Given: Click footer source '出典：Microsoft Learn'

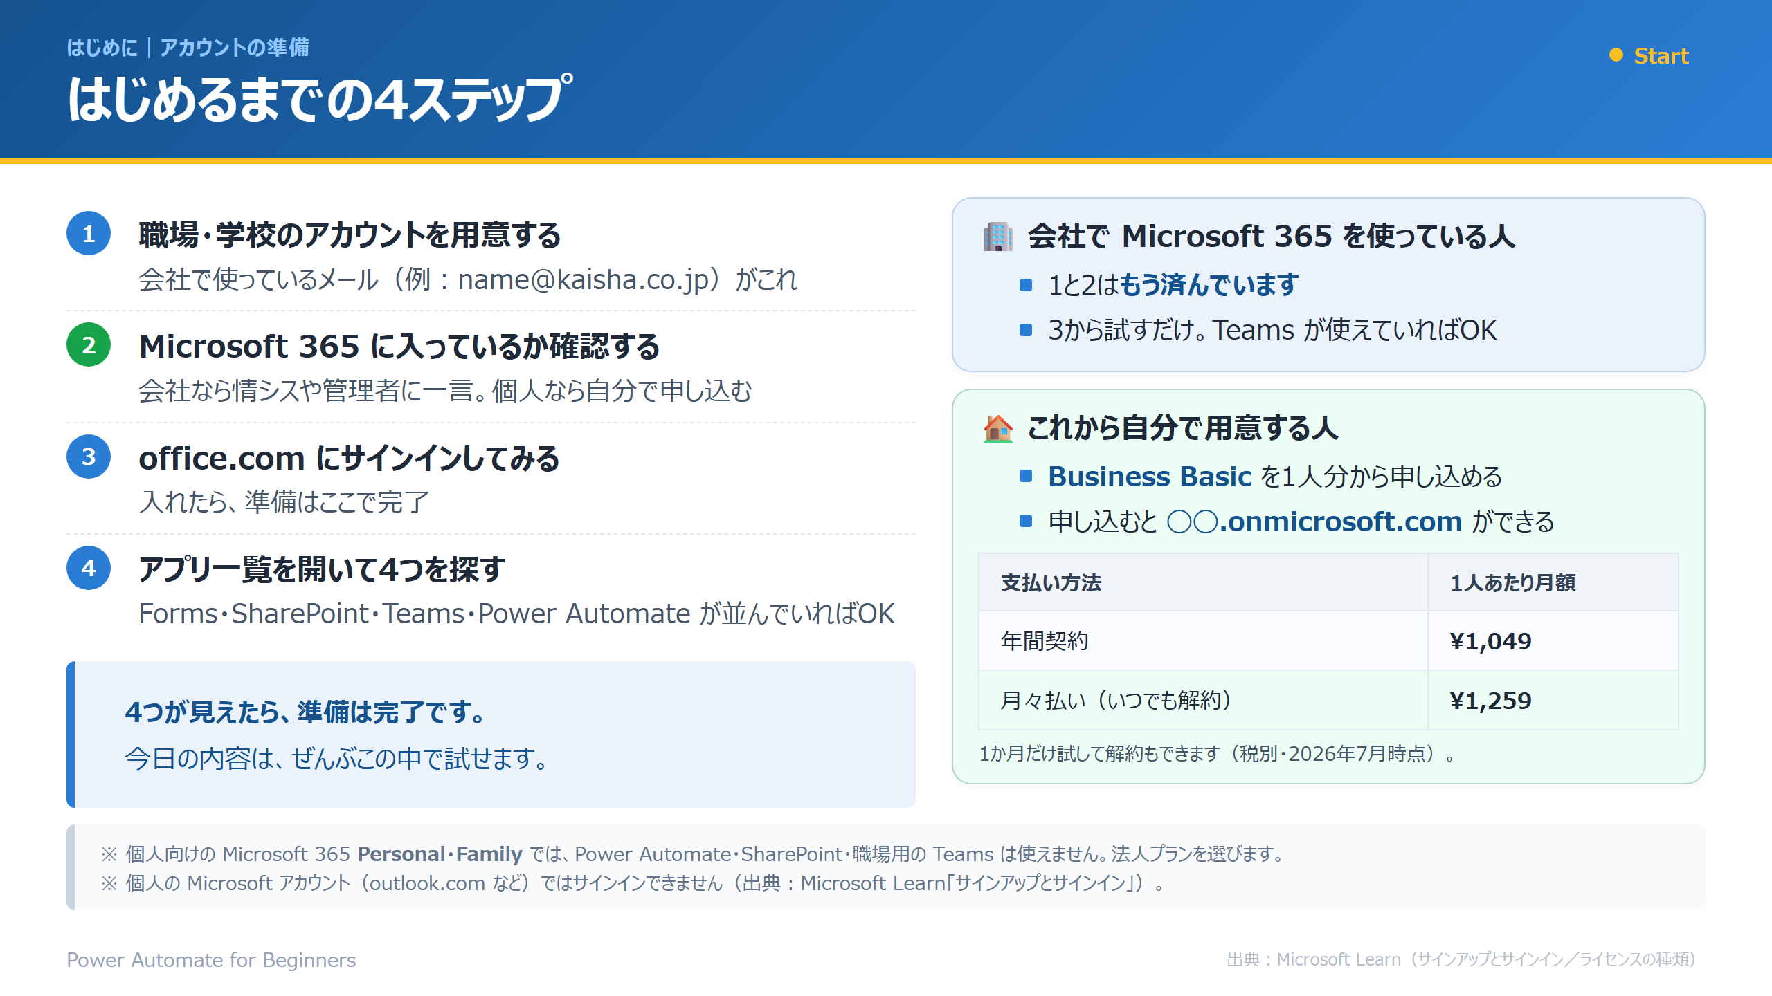Looking at the screenshot, I should click(1314, 959).
